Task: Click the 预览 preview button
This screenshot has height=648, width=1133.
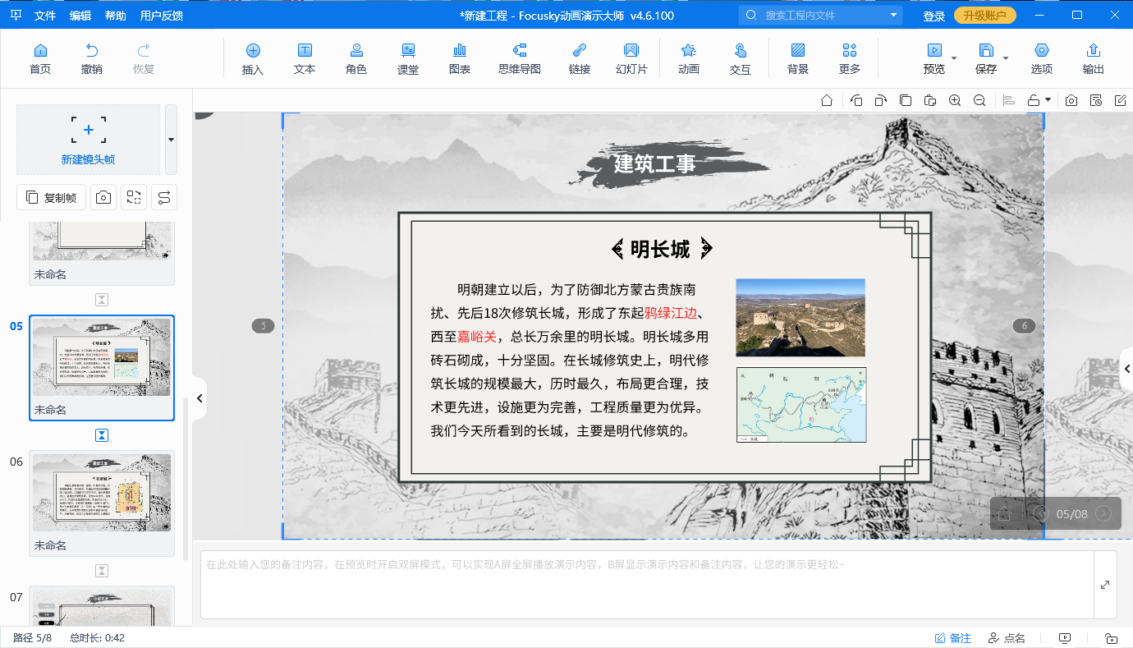Action: click(x=934, y=59)
